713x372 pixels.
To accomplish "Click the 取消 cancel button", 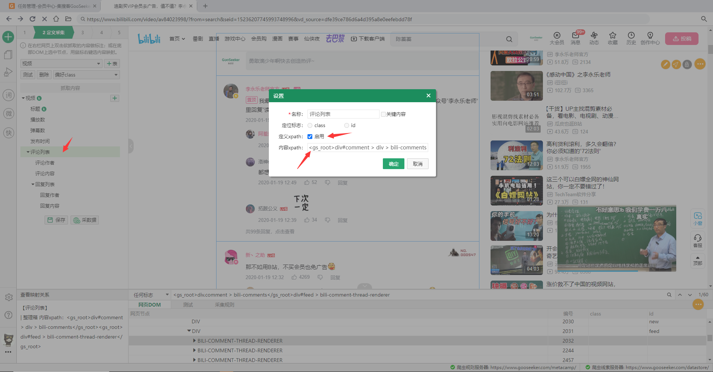I will 418,164.
